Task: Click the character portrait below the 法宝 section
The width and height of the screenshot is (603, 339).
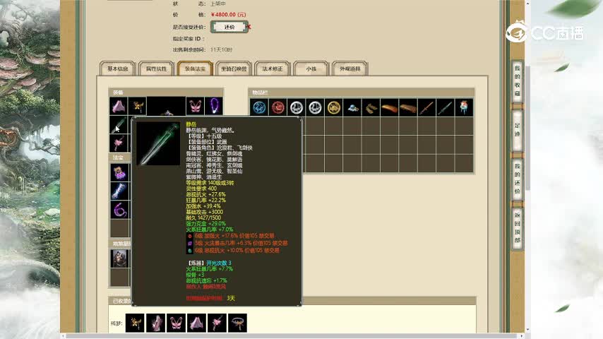Action: 119,258
